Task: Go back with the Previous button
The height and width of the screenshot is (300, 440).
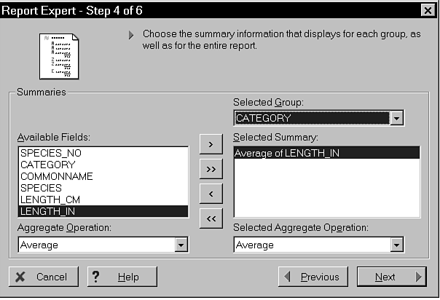Action: [x=312, y=277]
